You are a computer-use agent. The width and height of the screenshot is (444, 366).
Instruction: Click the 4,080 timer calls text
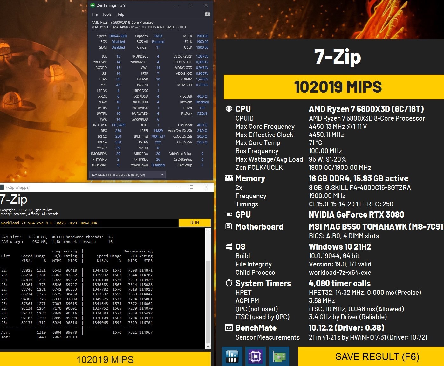[x=339, y=283]
